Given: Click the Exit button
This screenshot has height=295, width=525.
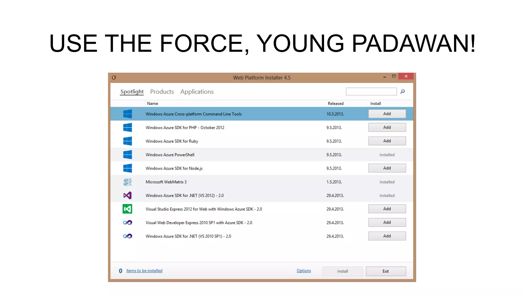Looking at the screenshot, I should coord(386,271).
